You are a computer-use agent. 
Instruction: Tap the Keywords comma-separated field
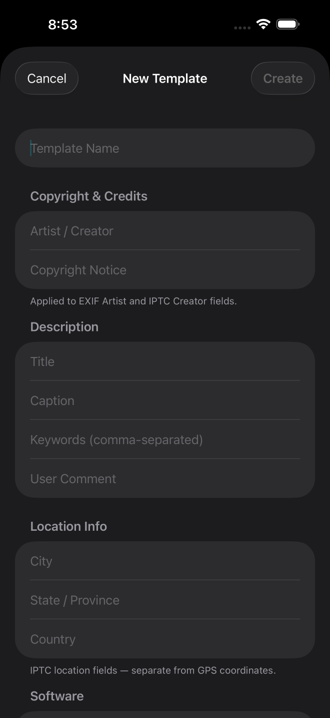click(x=165, y=440)
